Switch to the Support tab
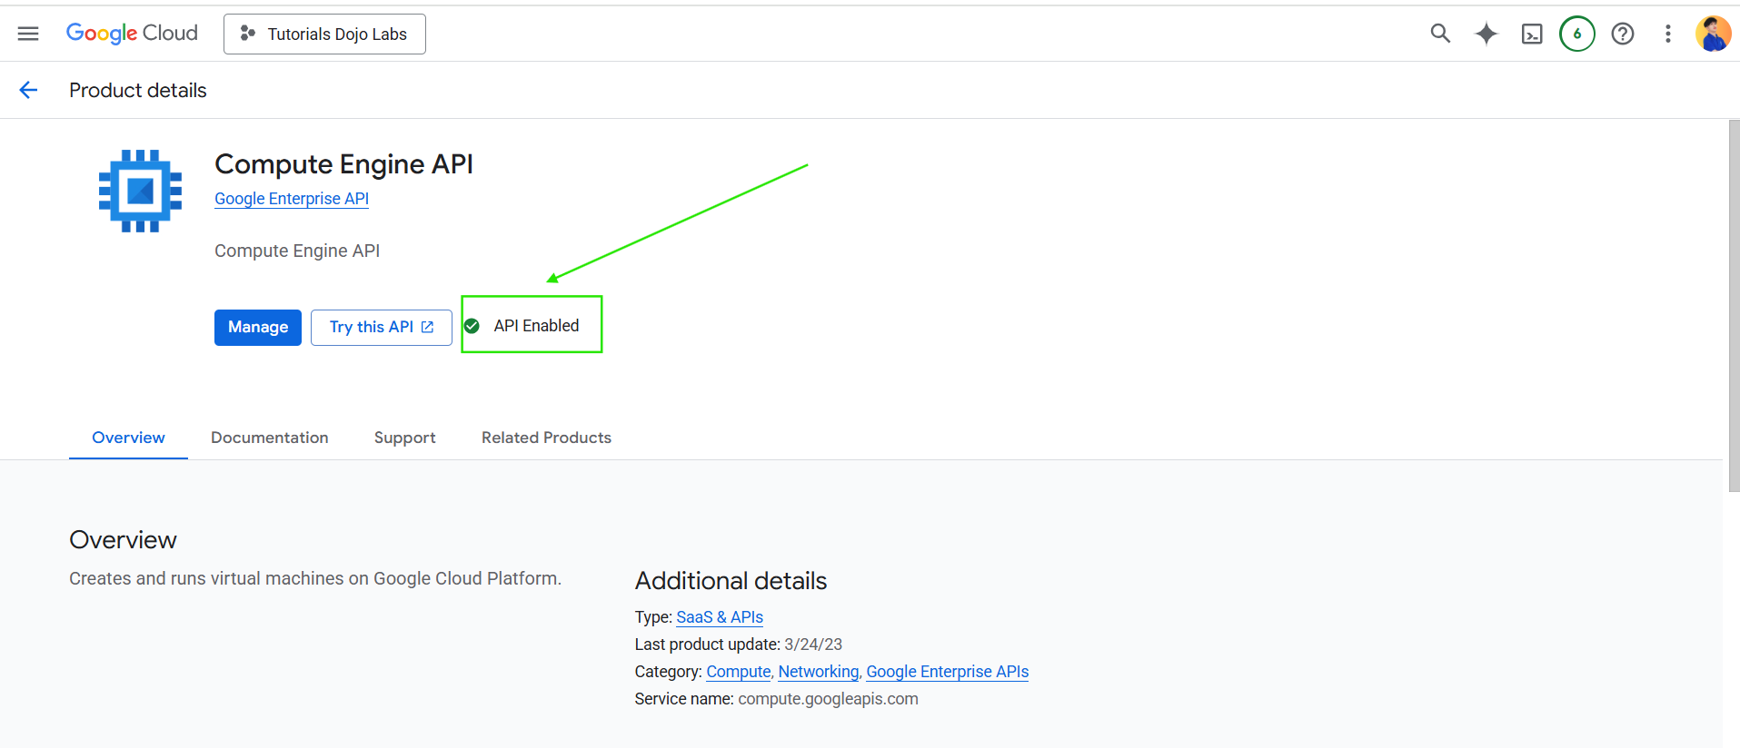This screenshot has height=748, width=1740. coord(404,438)
